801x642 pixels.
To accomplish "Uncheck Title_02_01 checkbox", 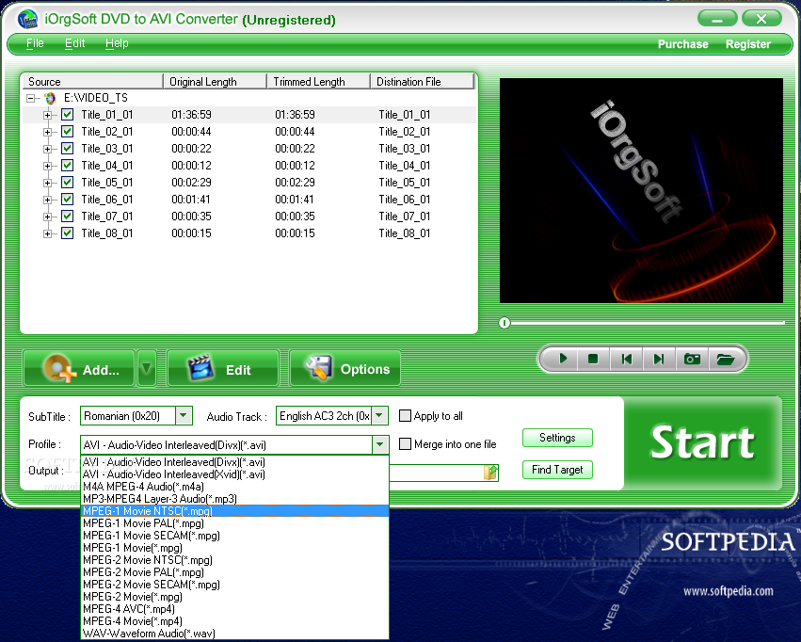I will [67, 131].
